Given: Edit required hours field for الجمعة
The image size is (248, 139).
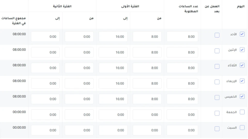Looking at the screenshot, I should point(182,115).
